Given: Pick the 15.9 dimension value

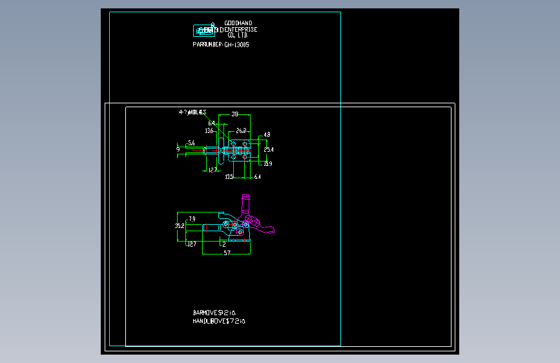Looking at the screenshot, I should click(x=268, y=163).
